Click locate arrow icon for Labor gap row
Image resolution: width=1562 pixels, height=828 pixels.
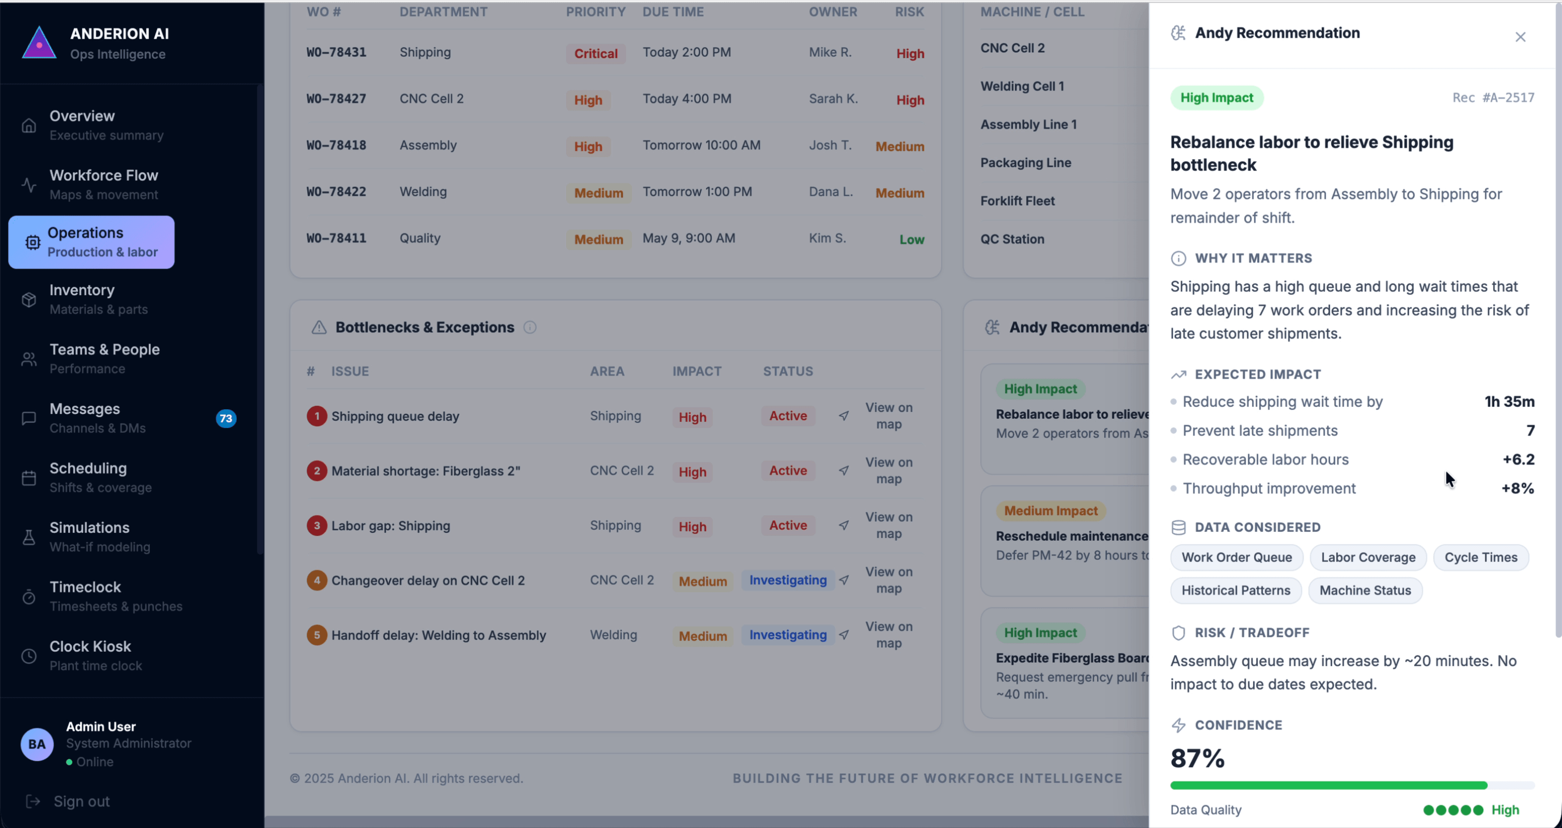click(x=844, y=525)
